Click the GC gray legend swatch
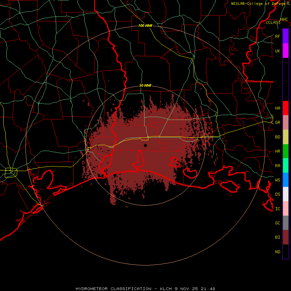 [x=286, y=223]
